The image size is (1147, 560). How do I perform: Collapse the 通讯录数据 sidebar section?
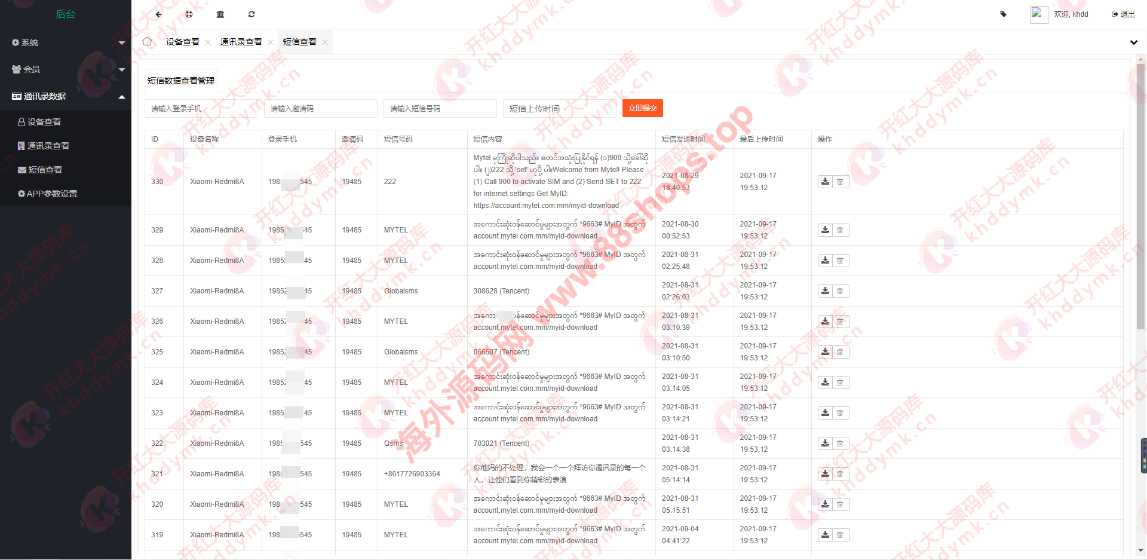point(66,96)
